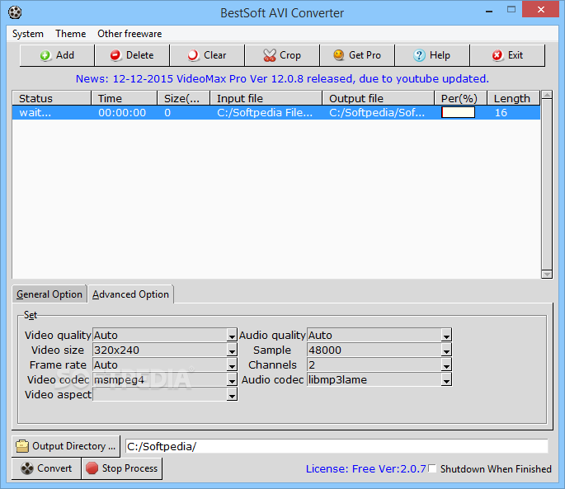Click the question mark Help icon

[419, 55]
